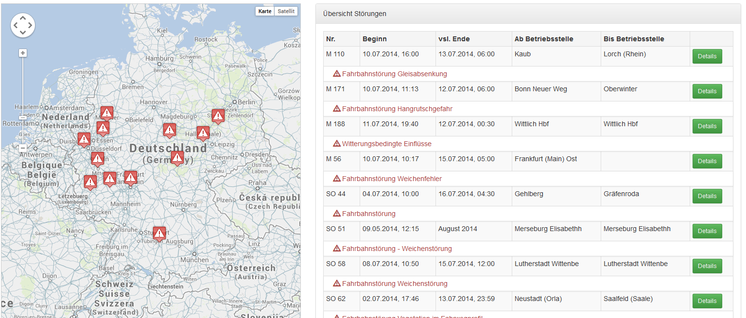Open the warning marker at Stuttgart
The width and height of the screenshot is (746, 318).
click(x=159, y=234)
